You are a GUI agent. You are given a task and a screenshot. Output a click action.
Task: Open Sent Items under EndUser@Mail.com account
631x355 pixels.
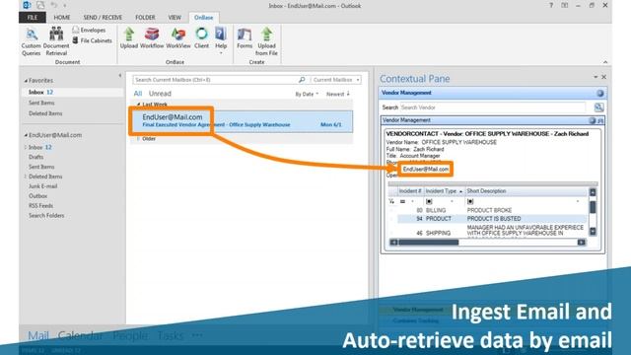tap(41, 167)
